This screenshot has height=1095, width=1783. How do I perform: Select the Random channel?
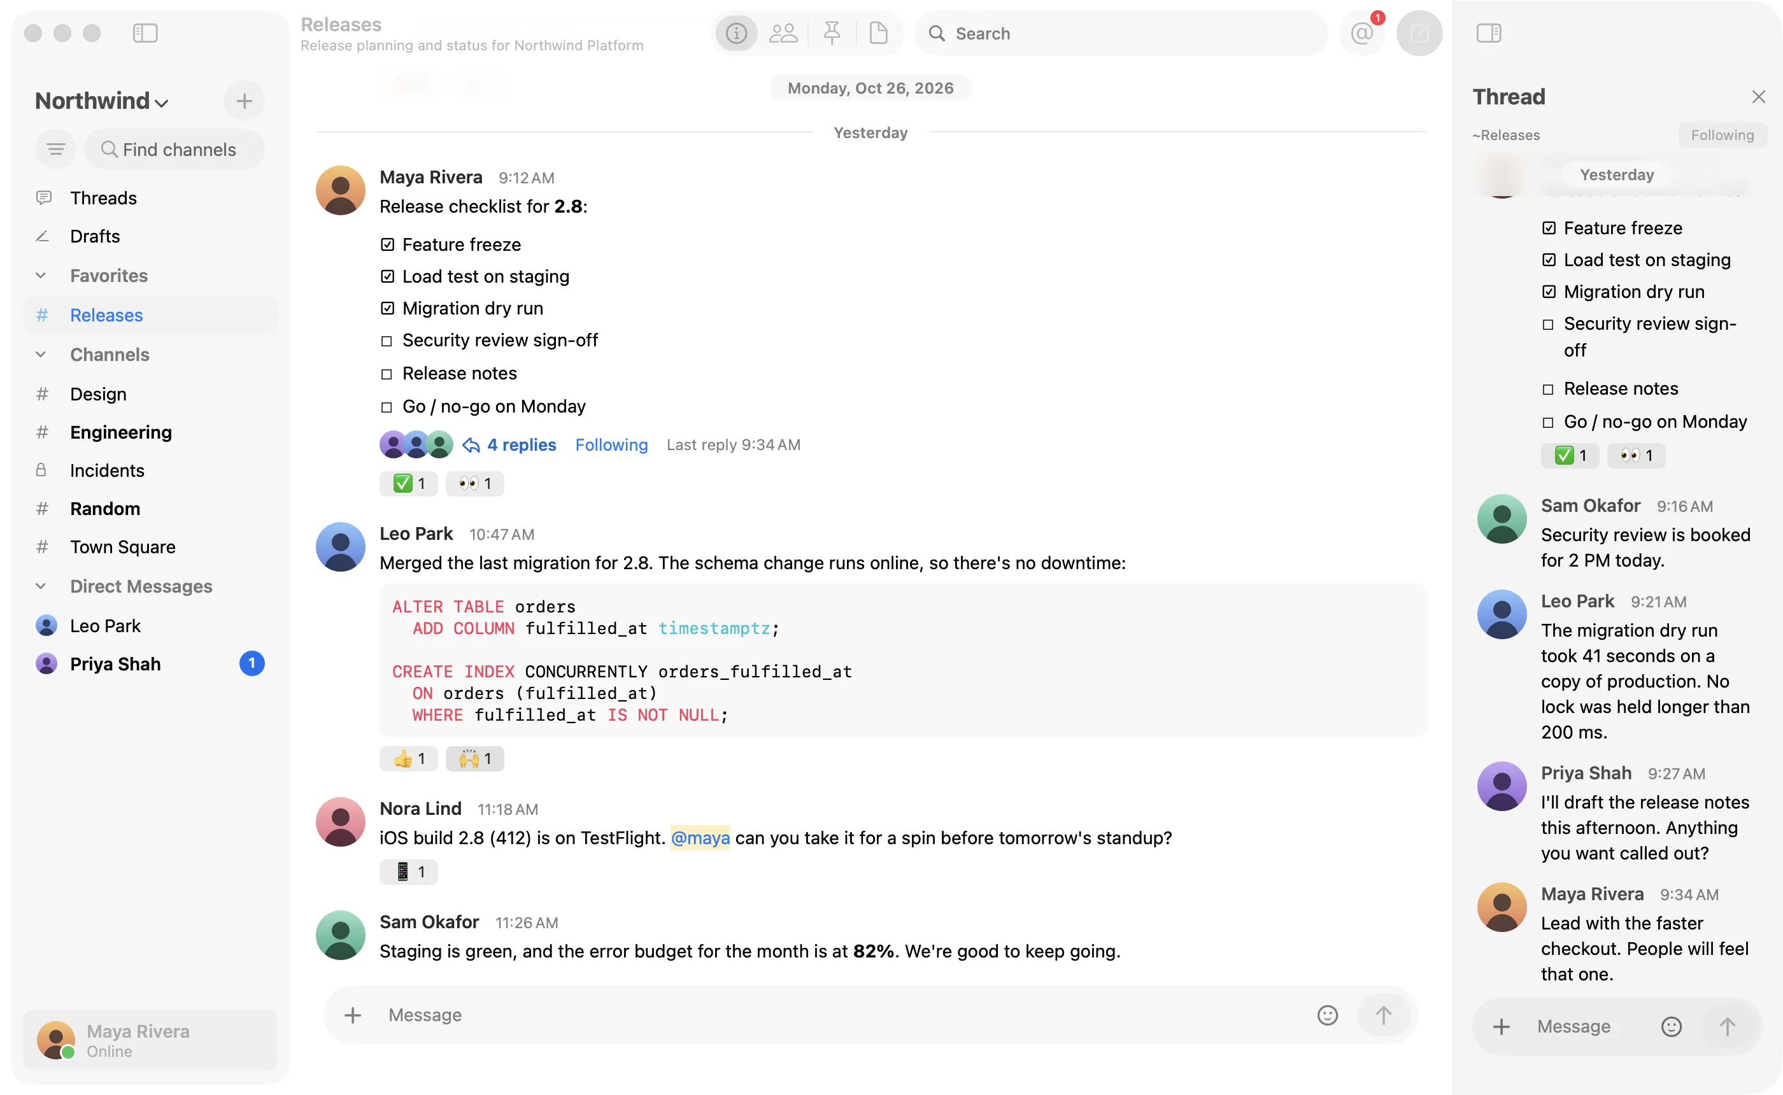tap(150, 509)
